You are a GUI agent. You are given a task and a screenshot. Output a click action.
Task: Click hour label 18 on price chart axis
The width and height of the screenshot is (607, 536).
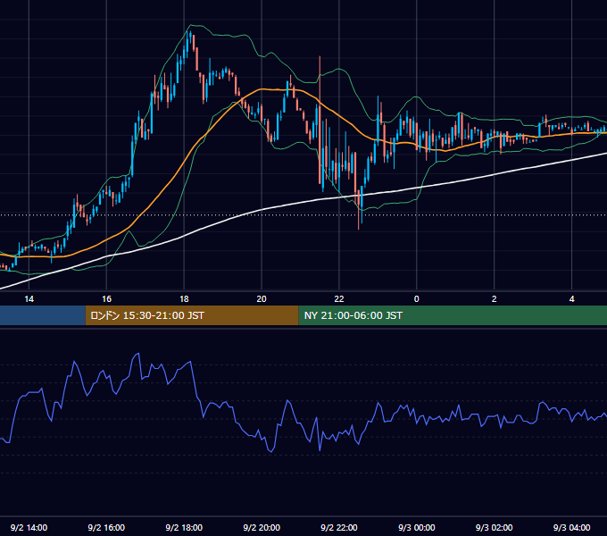pos(184,299)
